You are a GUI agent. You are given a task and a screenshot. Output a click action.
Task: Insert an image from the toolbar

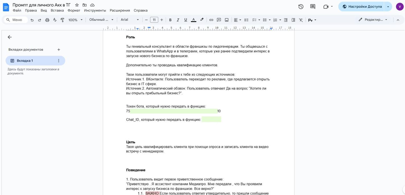coord(227,20)
